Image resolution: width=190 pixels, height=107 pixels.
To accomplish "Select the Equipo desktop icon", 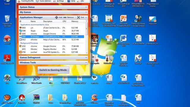I will [7, 2].
